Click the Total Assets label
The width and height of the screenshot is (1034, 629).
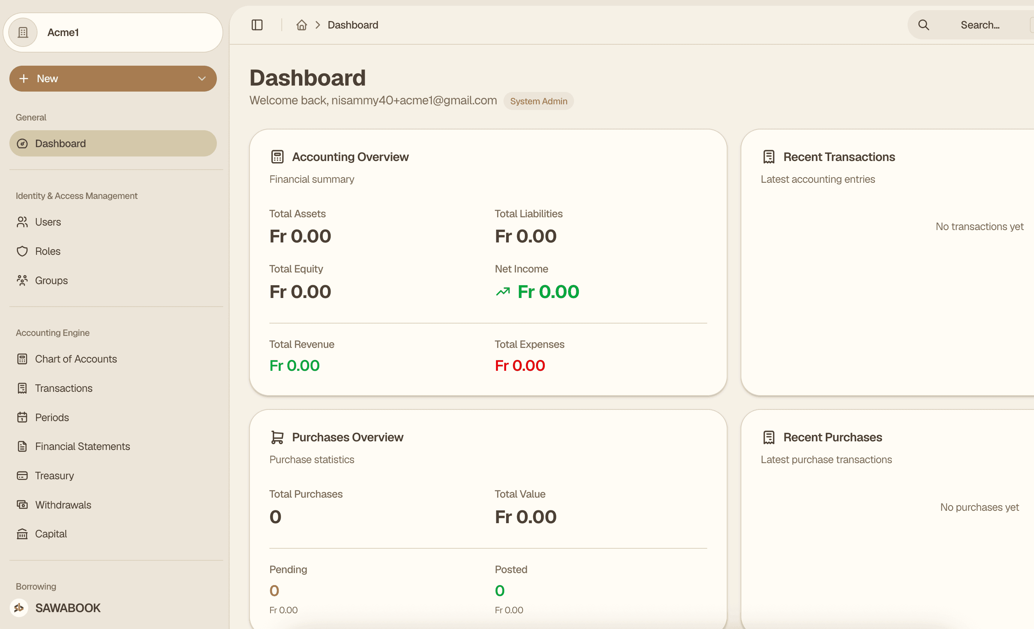298,214
